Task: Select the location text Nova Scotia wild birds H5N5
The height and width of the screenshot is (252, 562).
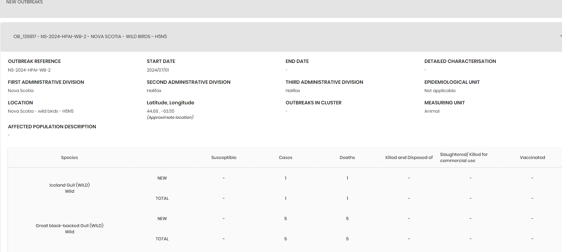Action: tap(41, 111)
